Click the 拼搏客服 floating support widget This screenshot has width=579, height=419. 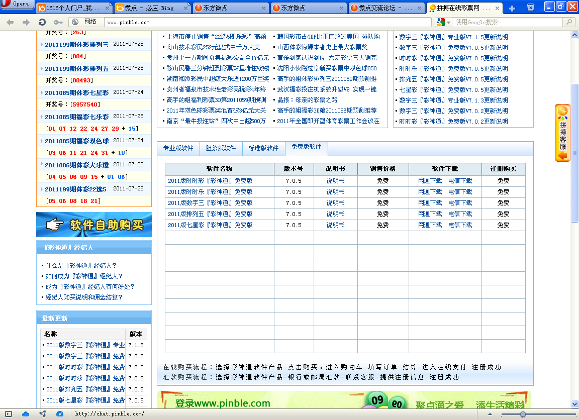[563, 133]
